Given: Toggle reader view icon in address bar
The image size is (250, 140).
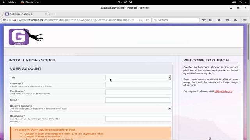Looking at the screenshot, I should 140,20.
